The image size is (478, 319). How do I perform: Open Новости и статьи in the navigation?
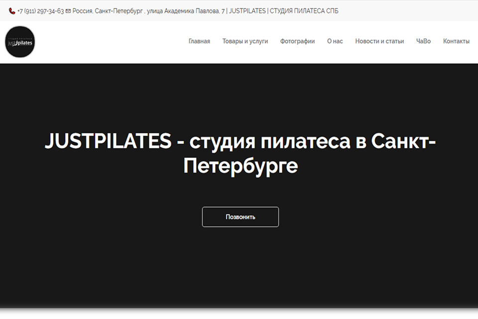[379, 41]
